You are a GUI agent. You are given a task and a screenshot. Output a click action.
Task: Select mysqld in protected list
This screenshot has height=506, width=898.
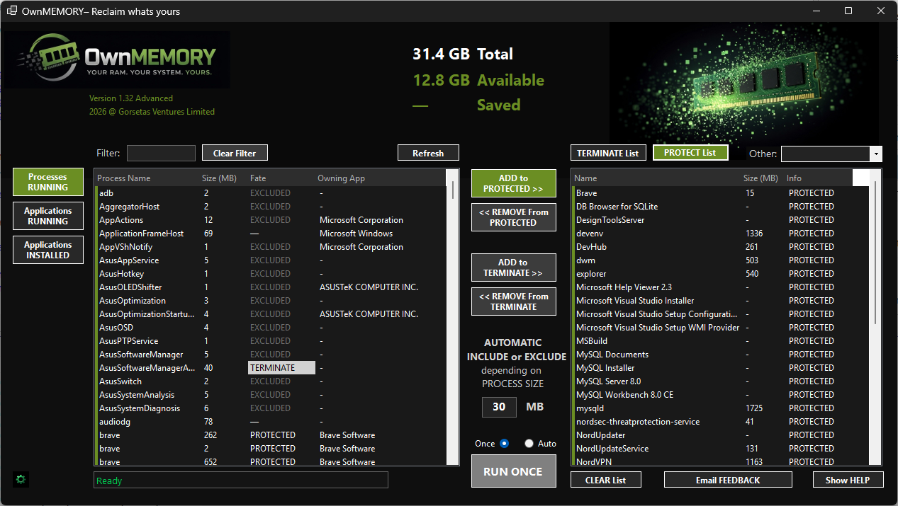click(x=720, y=408)
